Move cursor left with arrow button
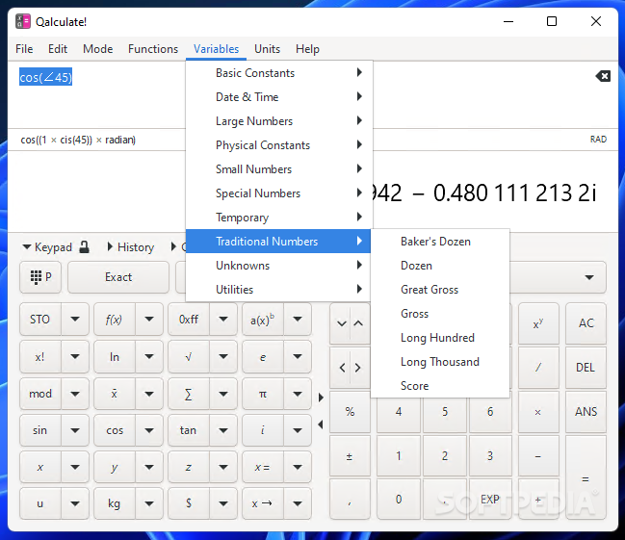This screenshot has width=625, height=540. point(342,368)
